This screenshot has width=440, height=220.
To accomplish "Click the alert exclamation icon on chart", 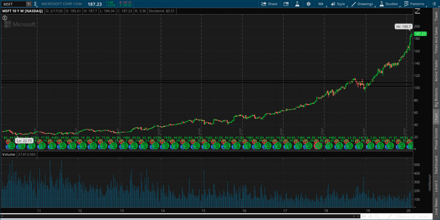I will [5, 18].
